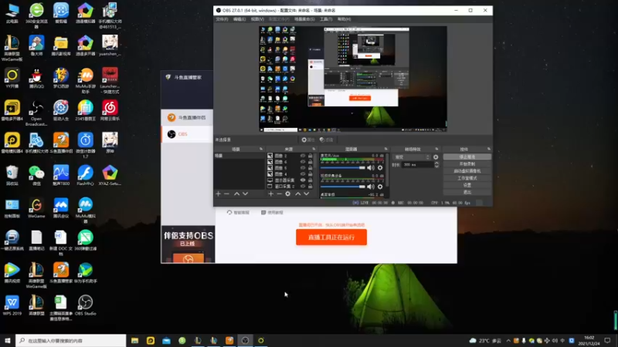618x347 pixels.
Task: Show hidden tray icons chevron in the taskbar
Action: 508,341
